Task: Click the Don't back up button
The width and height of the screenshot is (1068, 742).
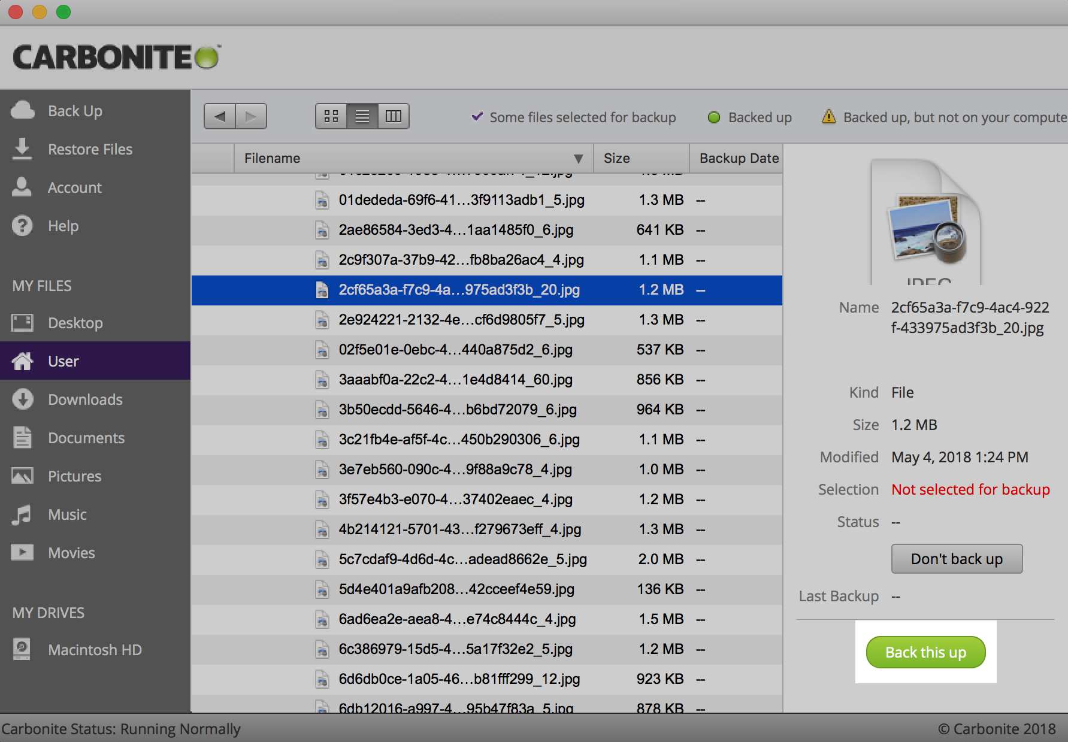Action: click(x=957, y=559)
